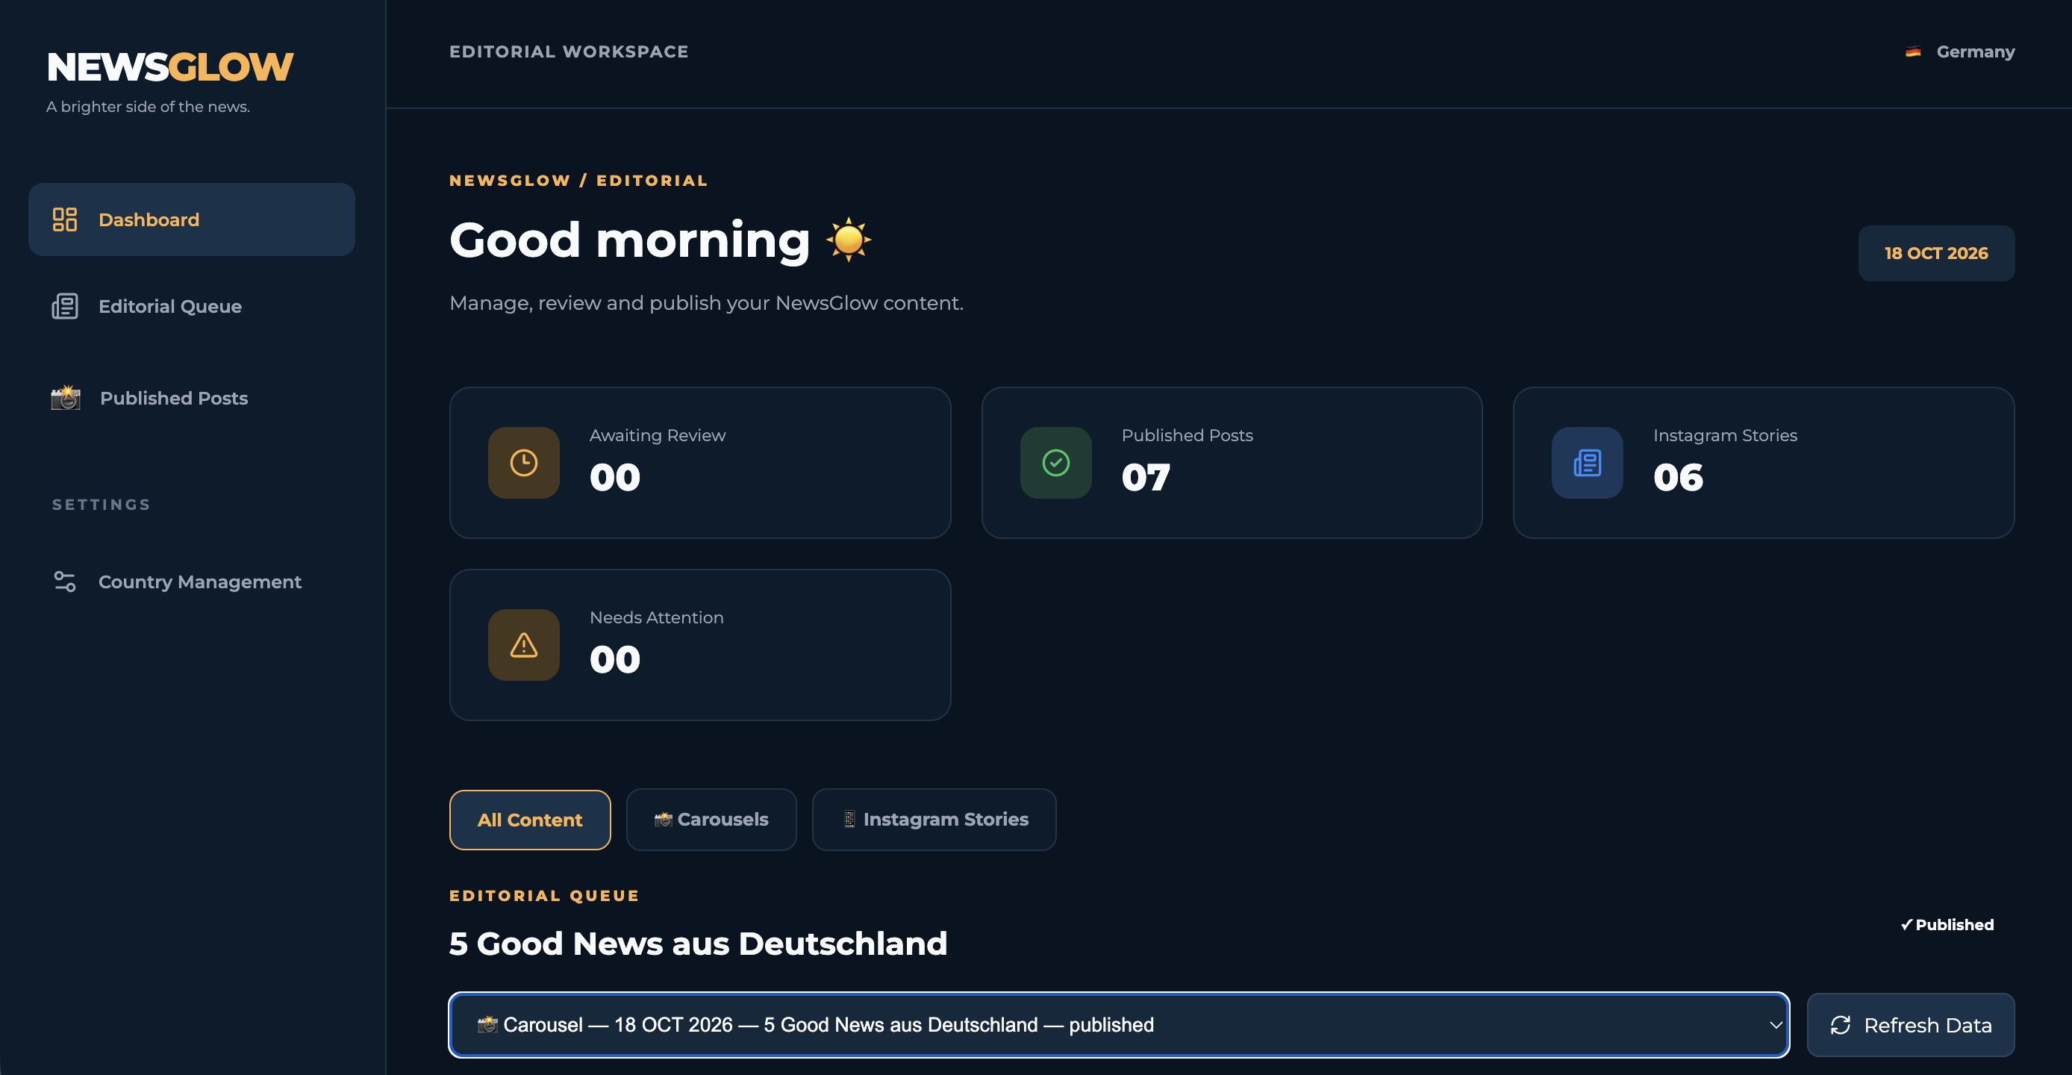Open the Dashboard menu item
Viewport: 2072px width, 1075px height.
click(191, 219)
